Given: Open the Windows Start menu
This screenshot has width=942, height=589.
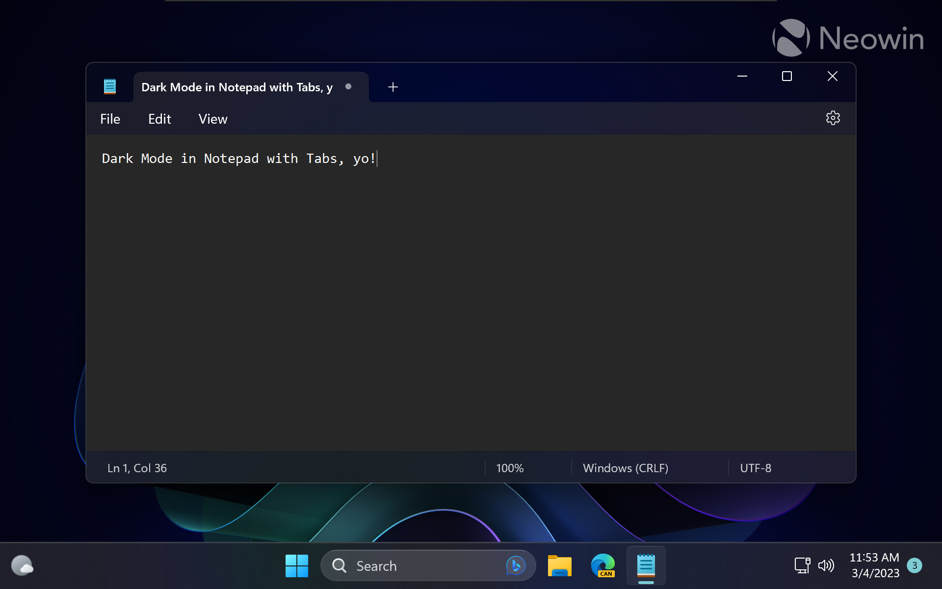Looking at the screenshot, I should point(297,566).
